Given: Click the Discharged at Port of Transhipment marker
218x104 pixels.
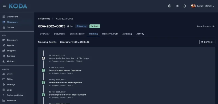Looking at the screenshot, I should coord(43,95).
